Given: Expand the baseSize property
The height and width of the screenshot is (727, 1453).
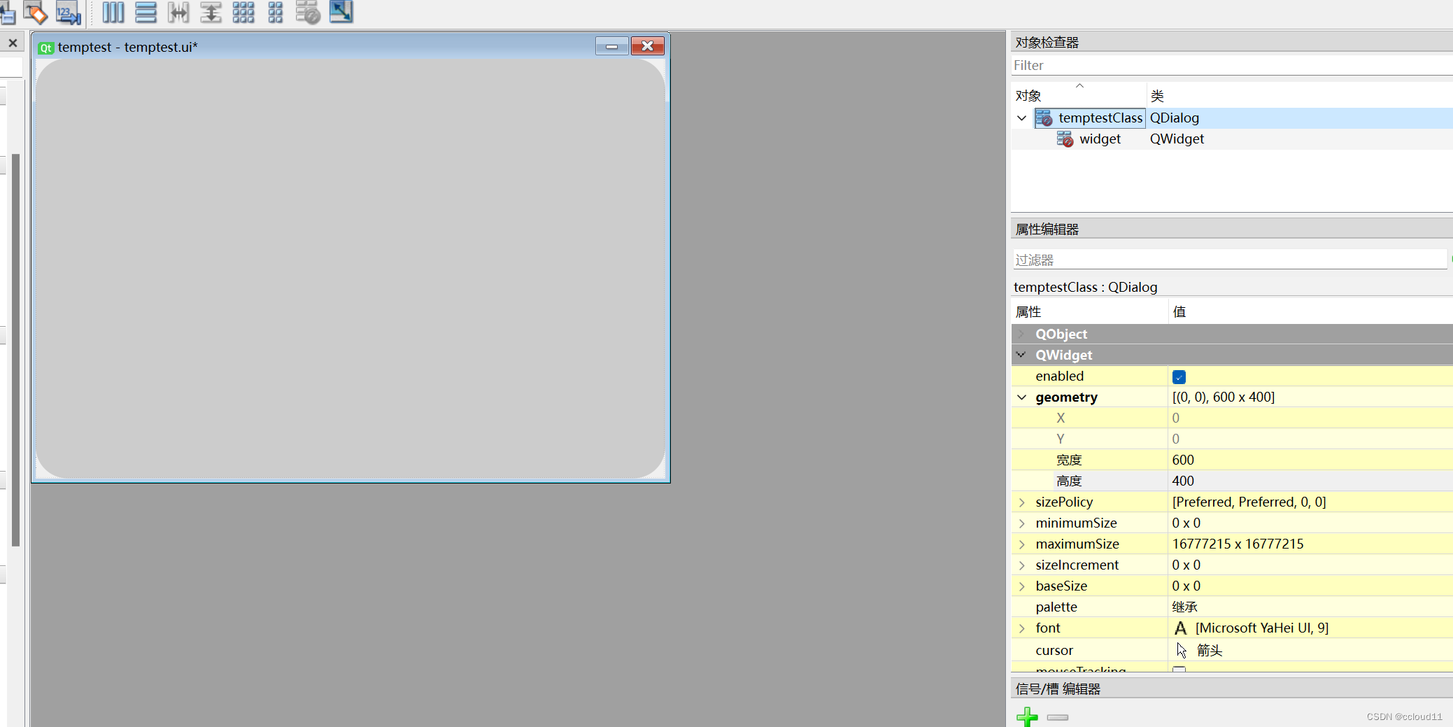Looking at the screenshot, I should point(1021,586).
